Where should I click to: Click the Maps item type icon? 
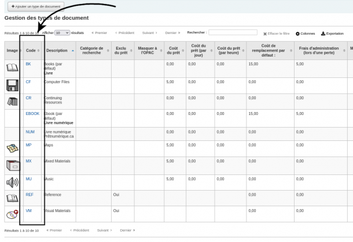[12, 148]
